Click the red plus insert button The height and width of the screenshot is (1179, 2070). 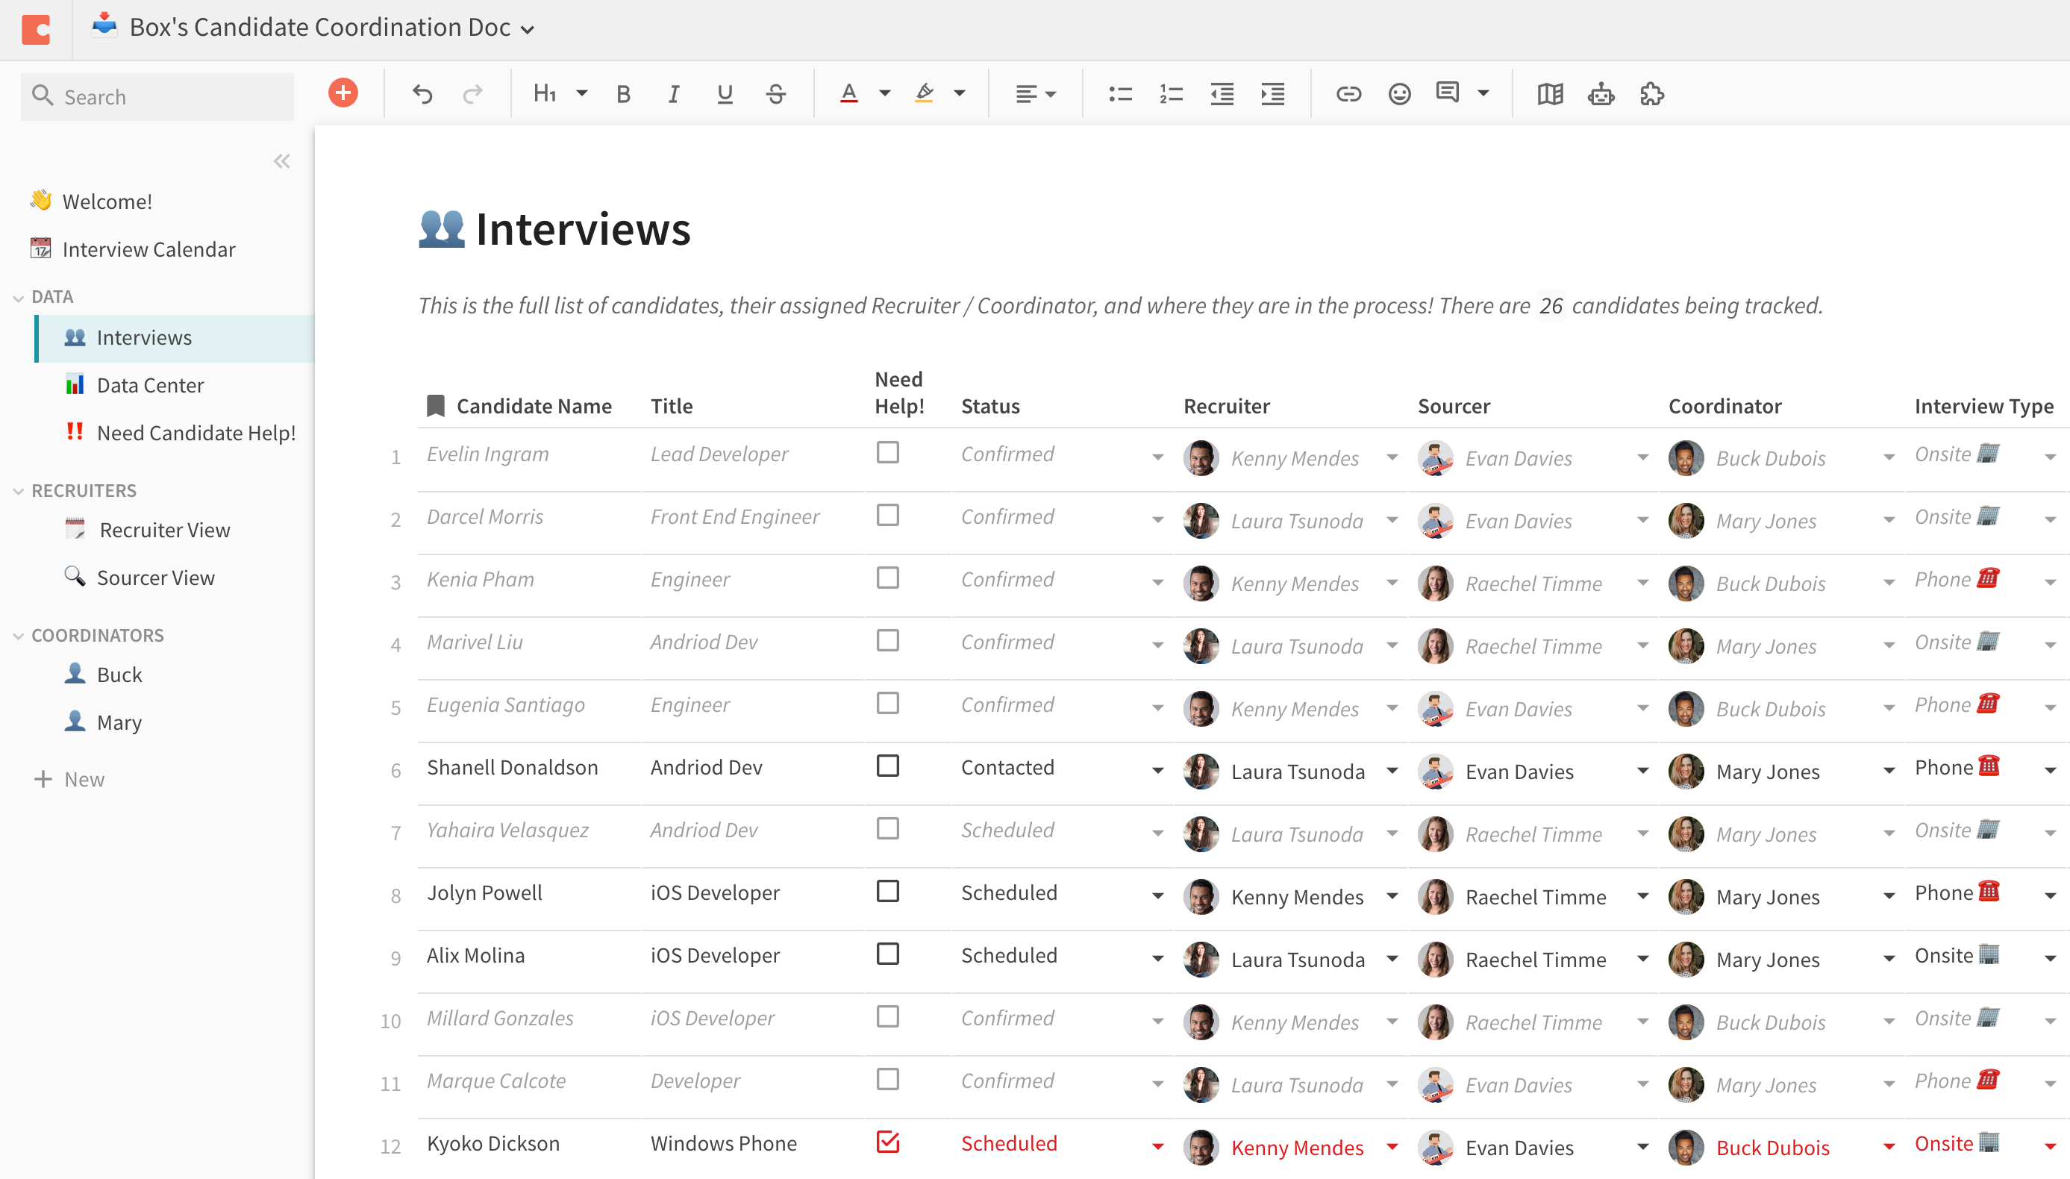coord(343,93)
